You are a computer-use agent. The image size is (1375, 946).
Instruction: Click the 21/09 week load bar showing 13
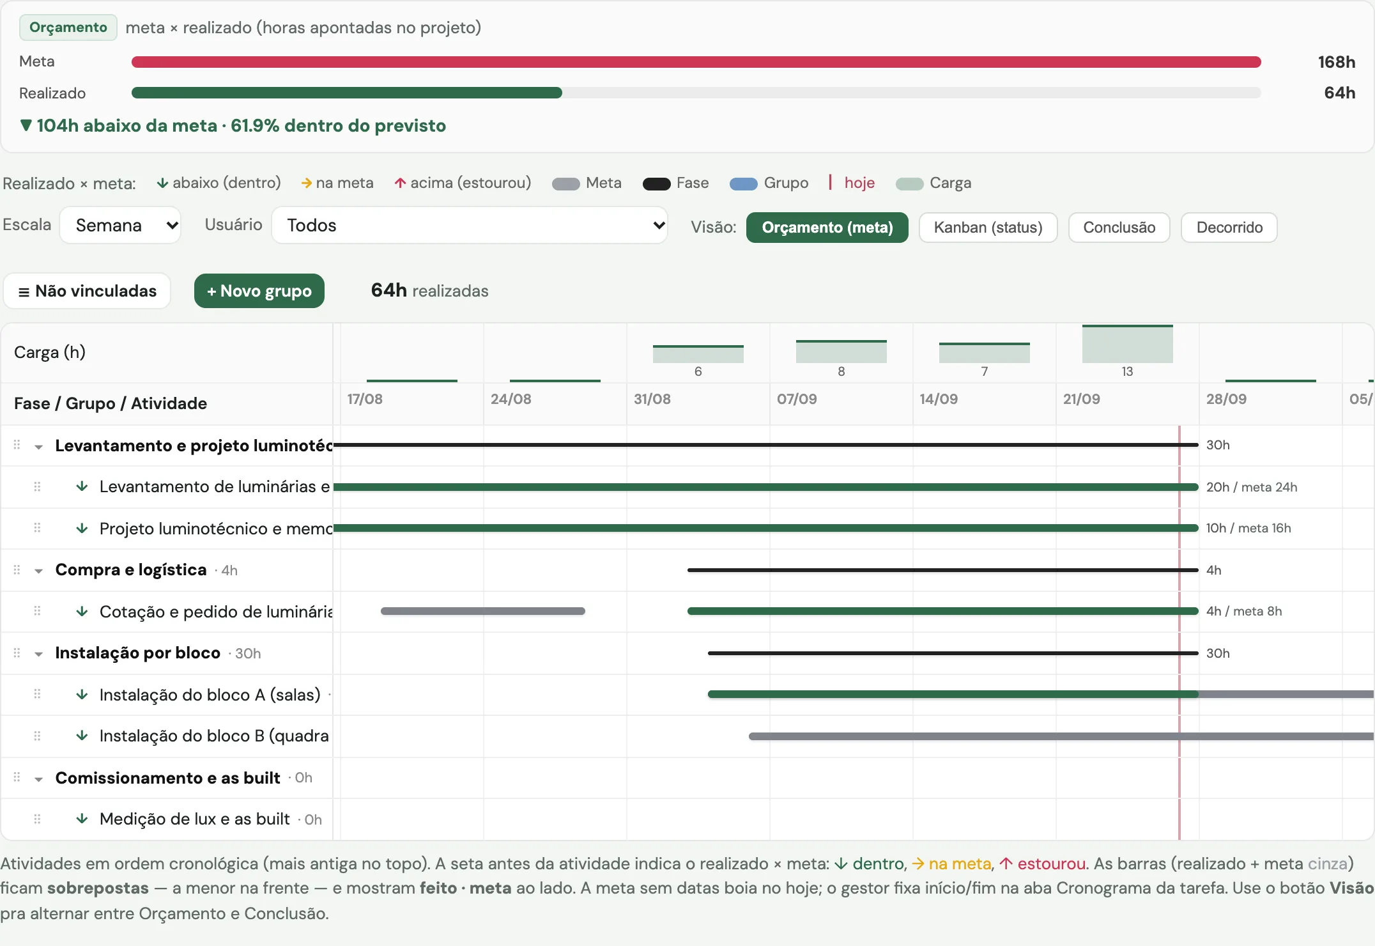tap(1127, 345)
